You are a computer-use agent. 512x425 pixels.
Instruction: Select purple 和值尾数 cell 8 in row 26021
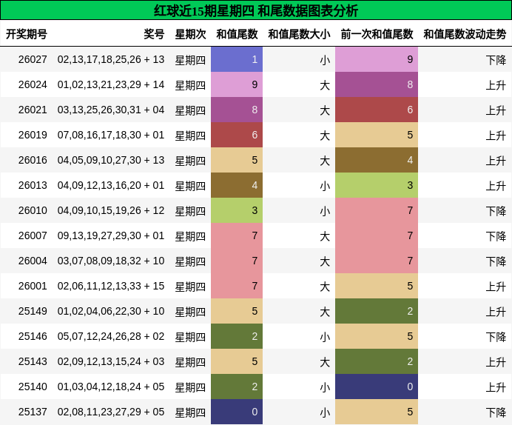(x=237, y=110)
